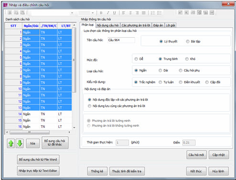Click the scroll-down arrow of question list

click(x=74, y=128)
